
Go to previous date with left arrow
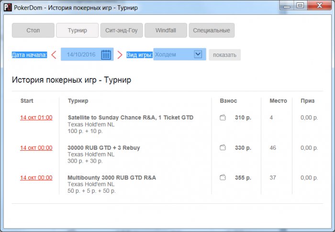pos(54,55)
